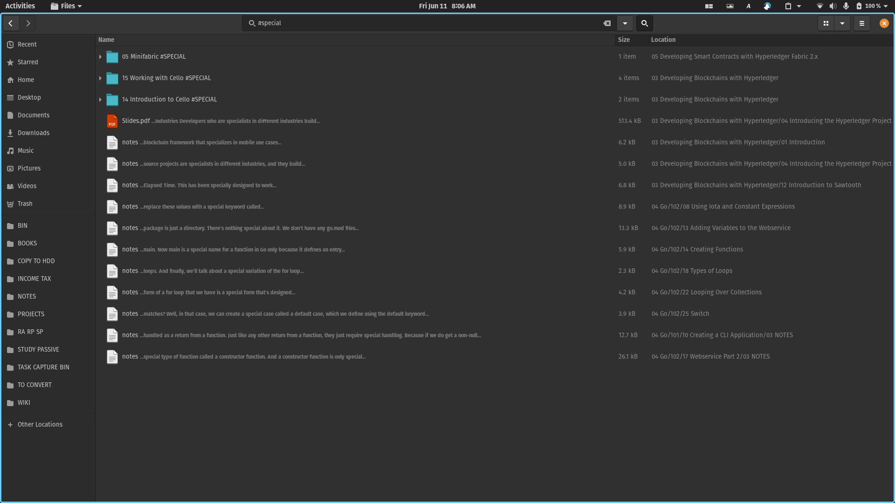Sort by the Name column header
The width and height of the screenshot is (895, 503).
tap(355, 40)
